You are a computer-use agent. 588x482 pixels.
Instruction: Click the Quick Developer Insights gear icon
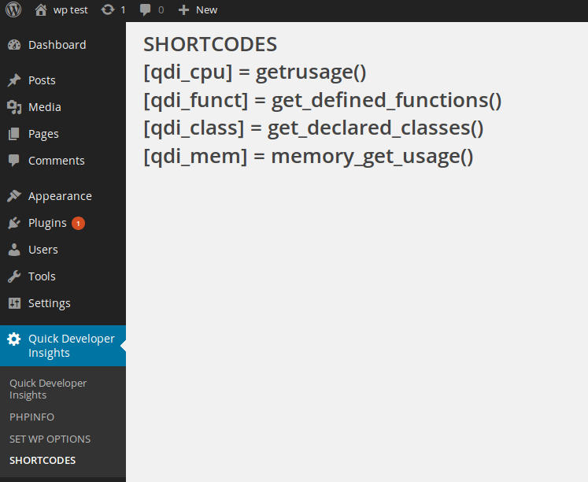click(14, 339)
